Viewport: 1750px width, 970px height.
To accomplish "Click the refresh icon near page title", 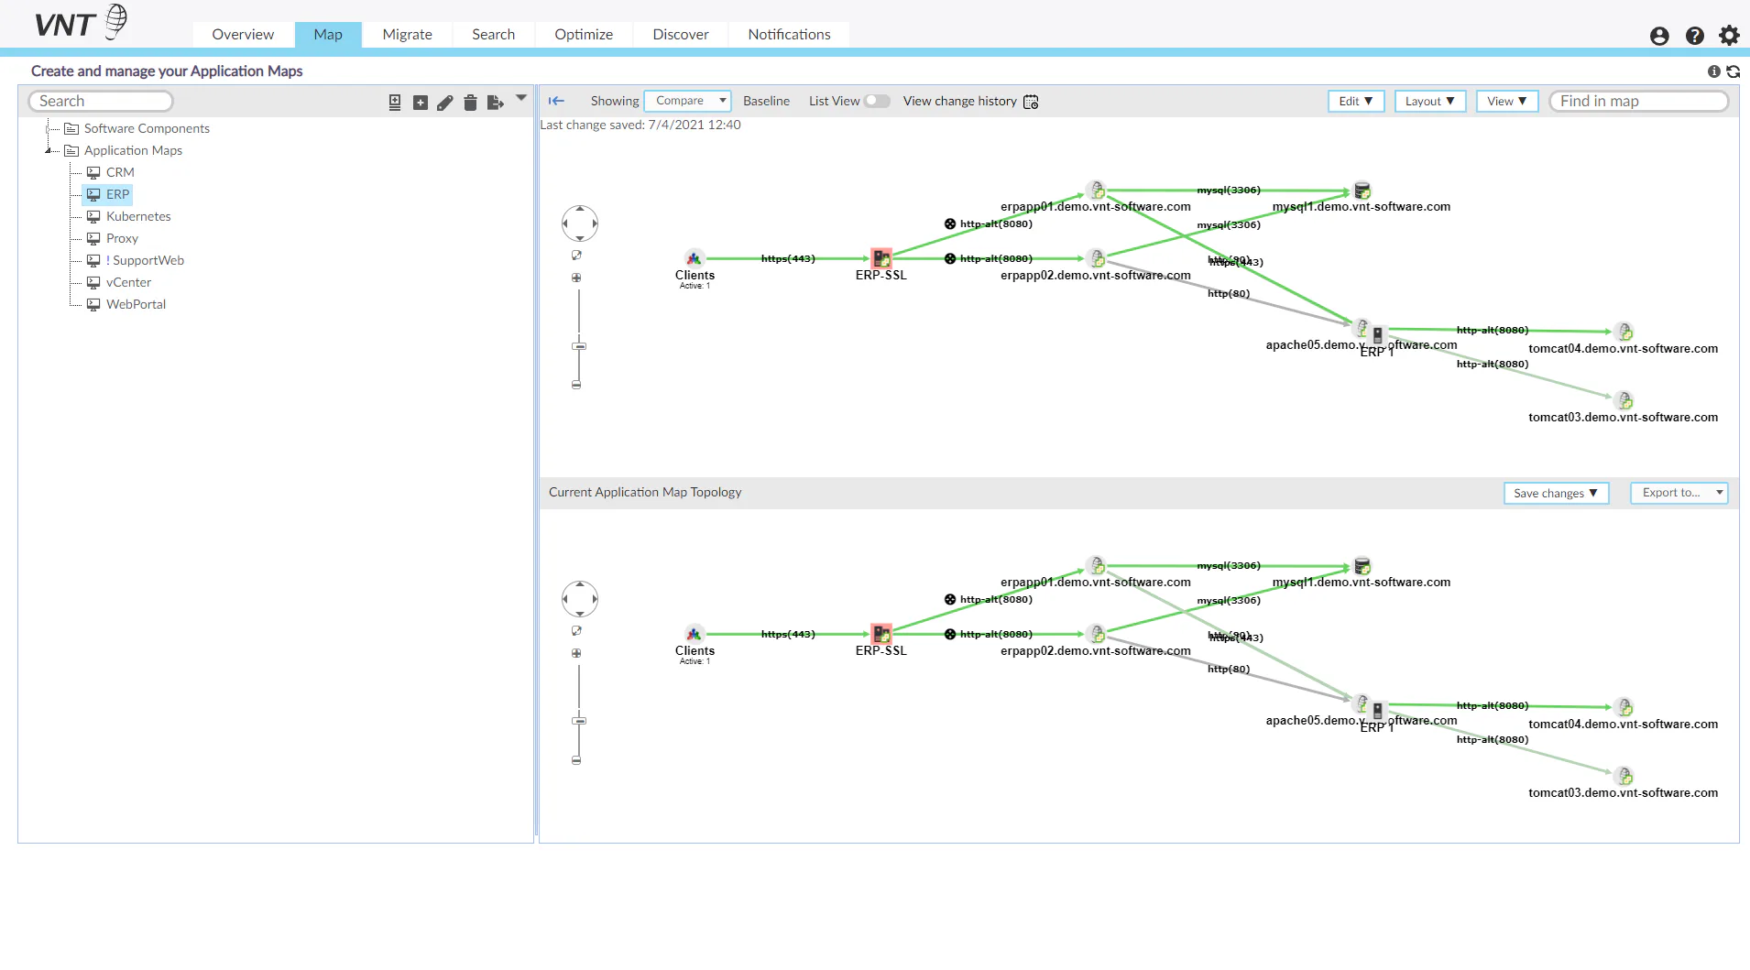I will click(1733, 71).
